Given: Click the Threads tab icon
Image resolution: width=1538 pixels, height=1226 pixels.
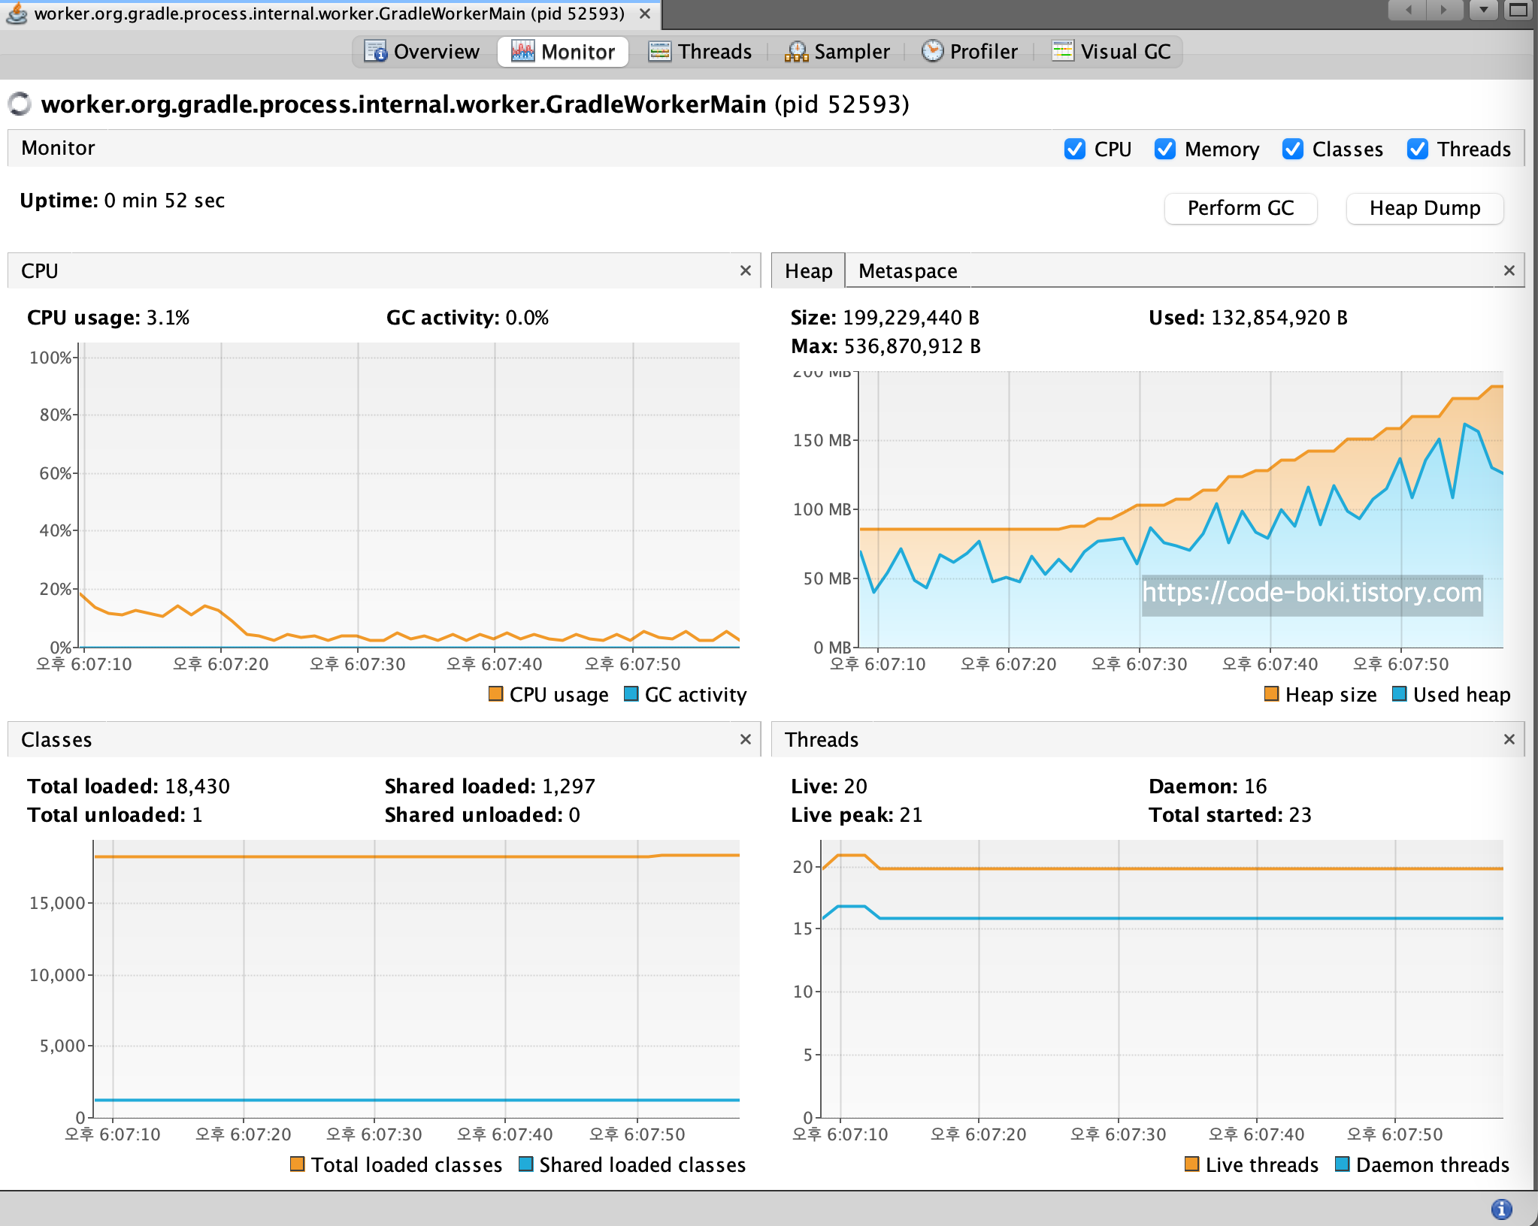Looking at the screenshot, I should [659, 51].
